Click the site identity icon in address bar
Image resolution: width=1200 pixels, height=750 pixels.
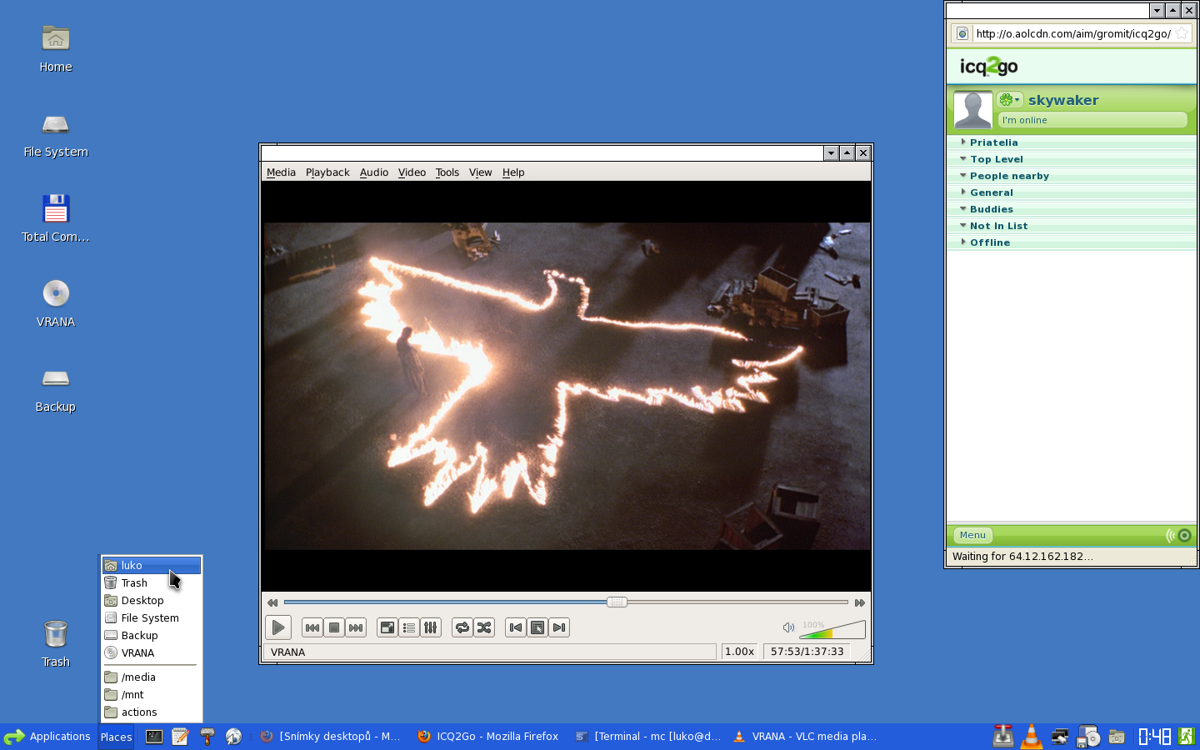[x=962, y=33]
